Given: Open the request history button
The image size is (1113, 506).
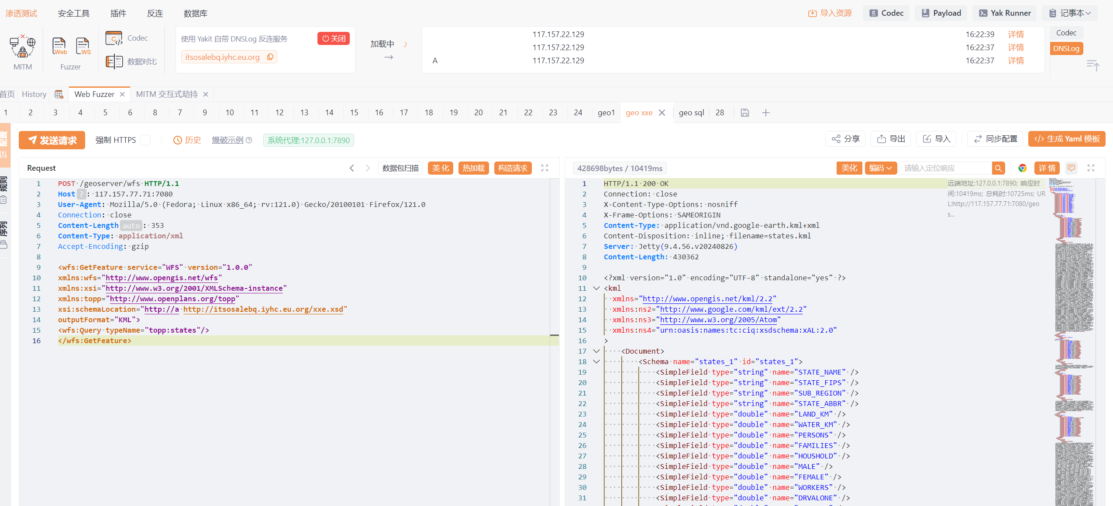Looking at the screenshot, I should click(x=187, y=140).
